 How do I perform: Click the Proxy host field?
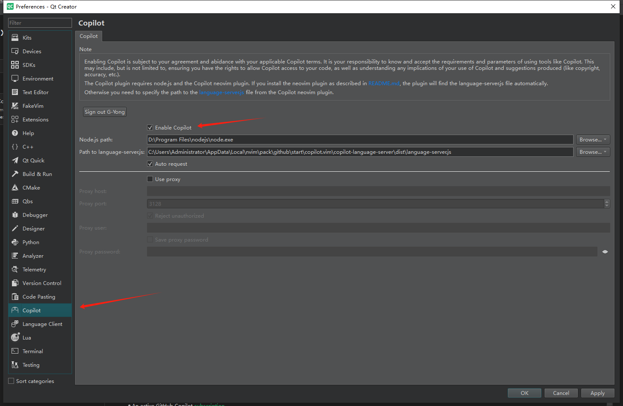(378, 191)
